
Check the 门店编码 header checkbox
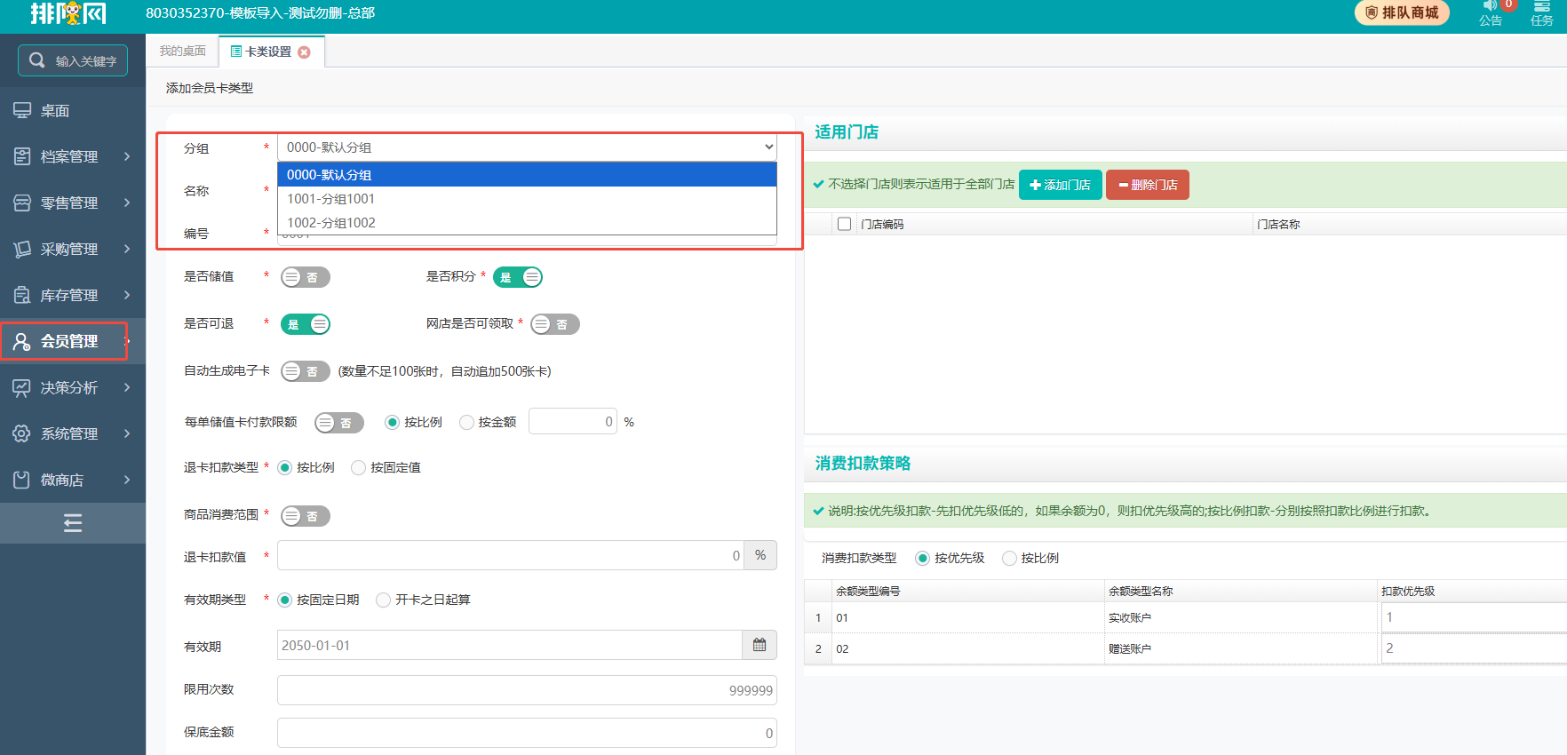click(x=845, y=224)
